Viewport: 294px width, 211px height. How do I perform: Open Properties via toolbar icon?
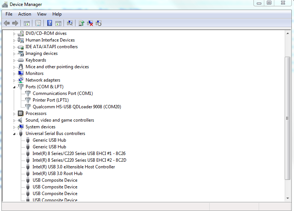(x=38, y=23)
